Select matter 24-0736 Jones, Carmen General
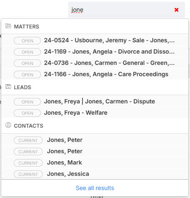 pyautogui.click(x=95, y=63)
